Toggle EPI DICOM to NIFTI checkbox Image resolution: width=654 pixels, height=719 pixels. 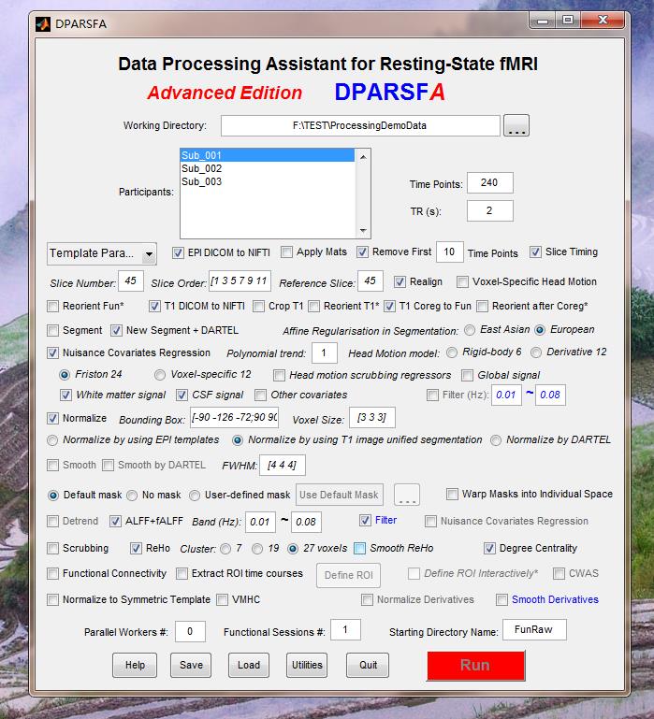[x=178, y=252]
